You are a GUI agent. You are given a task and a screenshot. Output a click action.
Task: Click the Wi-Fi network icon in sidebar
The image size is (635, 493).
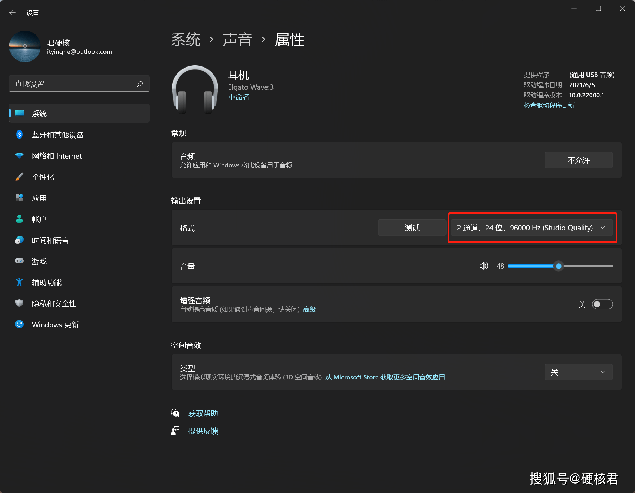click(19, 156)
